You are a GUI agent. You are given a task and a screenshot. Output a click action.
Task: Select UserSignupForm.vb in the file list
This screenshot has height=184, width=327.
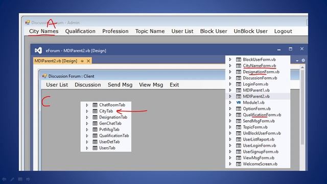coord(261,152)
